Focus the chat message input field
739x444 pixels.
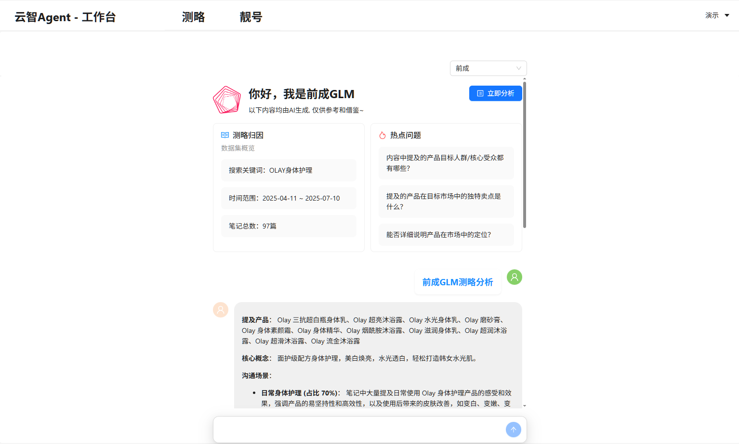(359, 429)
